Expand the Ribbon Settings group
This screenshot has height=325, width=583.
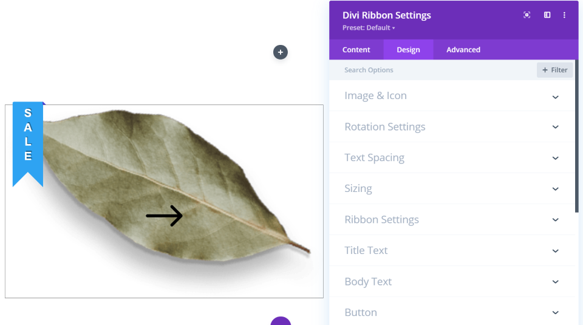[452, 220]
